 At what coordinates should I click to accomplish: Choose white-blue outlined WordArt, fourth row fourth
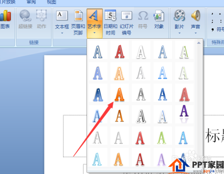(163, 116)
